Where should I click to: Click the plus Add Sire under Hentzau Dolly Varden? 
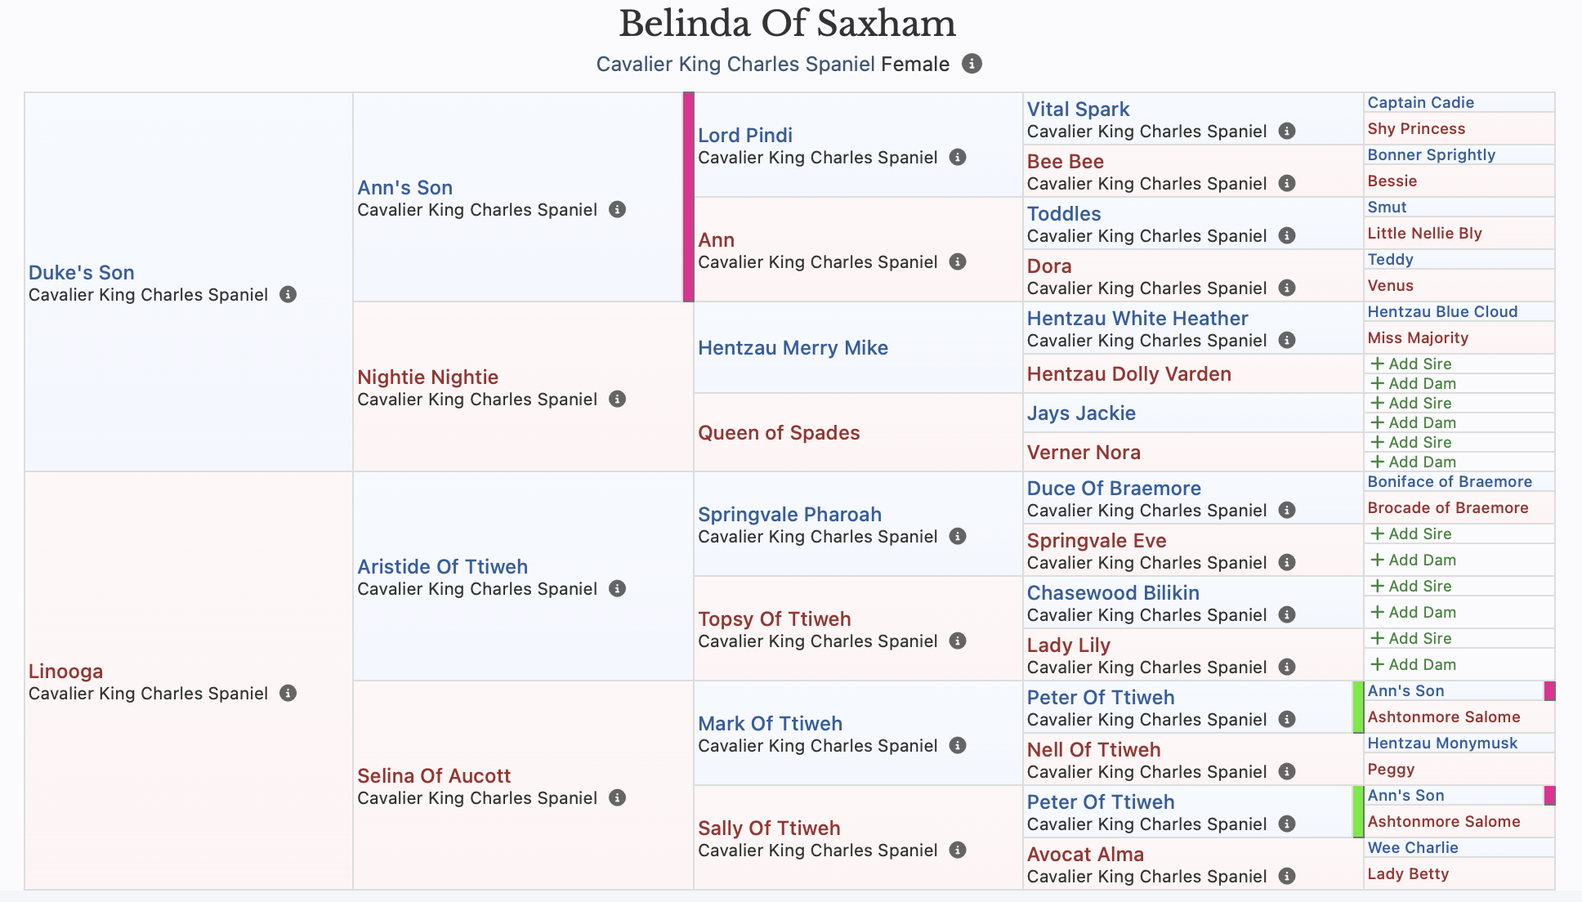click(x=1411, y=364)
